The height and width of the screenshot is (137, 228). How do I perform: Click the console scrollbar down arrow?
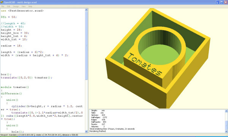pos(226,131)
